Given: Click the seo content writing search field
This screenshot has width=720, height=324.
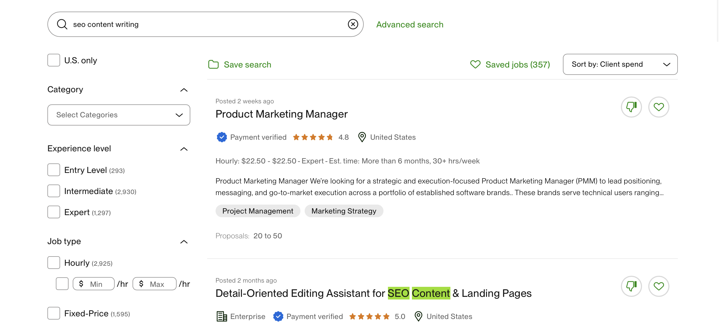Looking at the screenshot, I should [206, 24].
